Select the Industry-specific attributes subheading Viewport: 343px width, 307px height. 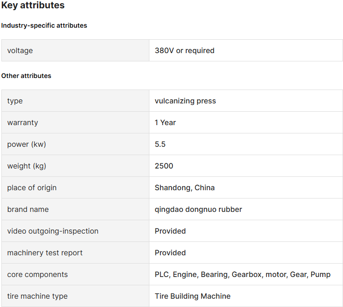(x=44, y=25)
